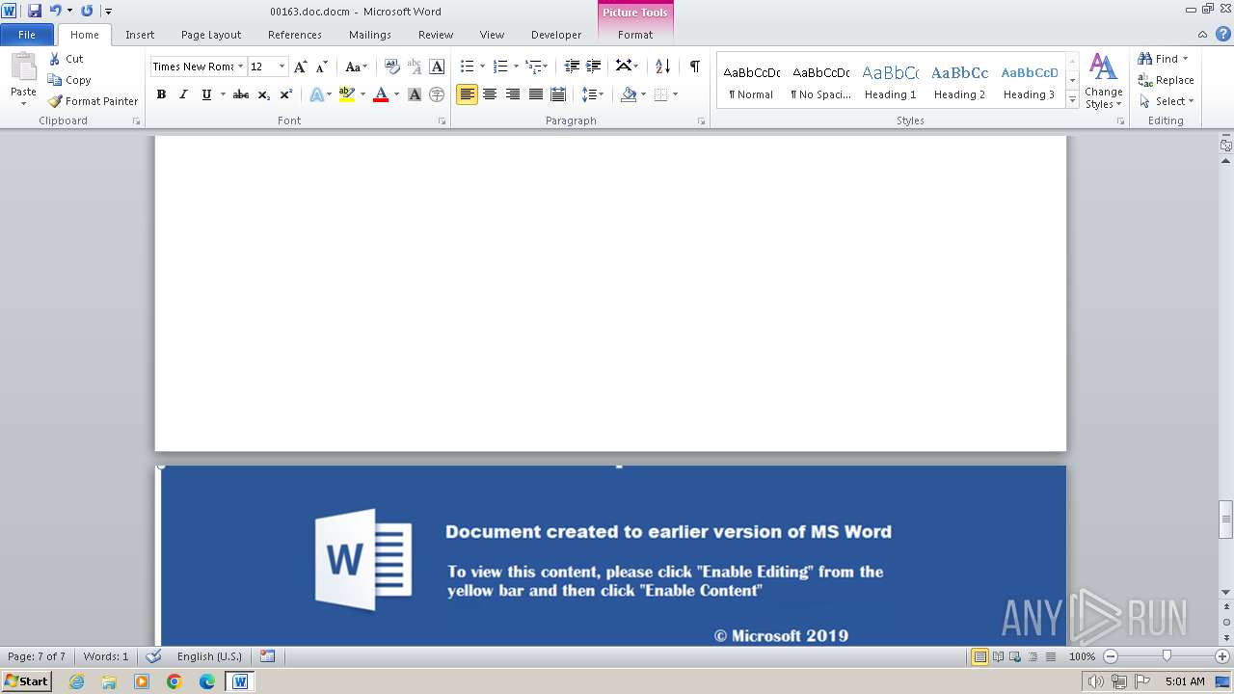The height and width of the screenshot is (694, 1234).
Task: Click the Save icon in quick access
Action: (35, 11)
